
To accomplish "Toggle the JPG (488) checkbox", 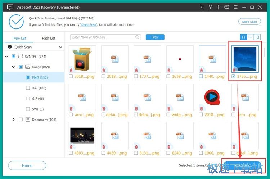I will point(28,88).
